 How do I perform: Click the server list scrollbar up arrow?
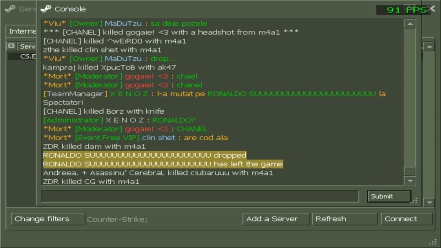click(x=429, y=47)
